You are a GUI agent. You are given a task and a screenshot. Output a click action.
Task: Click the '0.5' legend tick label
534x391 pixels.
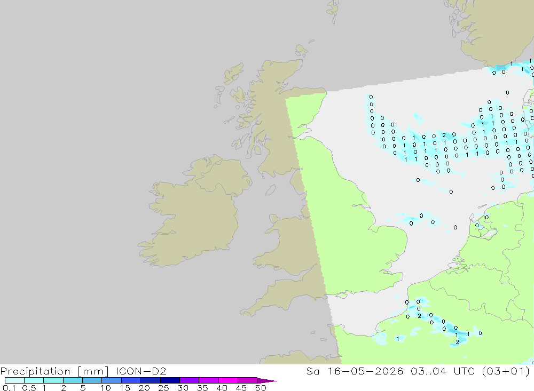click(29, 388)
